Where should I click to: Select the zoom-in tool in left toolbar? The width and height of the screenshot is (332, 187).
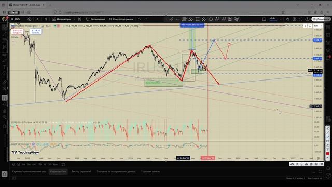coord(5,89)
